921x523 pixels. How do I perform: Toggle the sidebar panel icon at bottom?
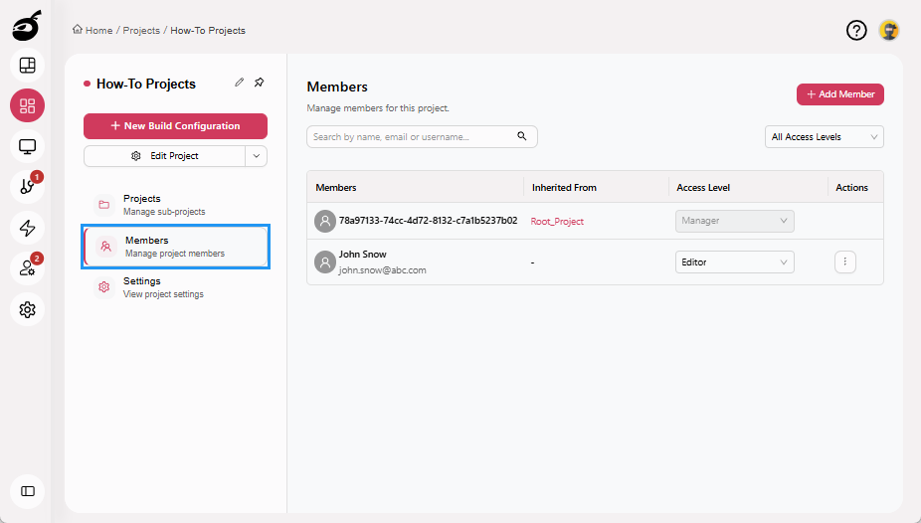(27, 491)
